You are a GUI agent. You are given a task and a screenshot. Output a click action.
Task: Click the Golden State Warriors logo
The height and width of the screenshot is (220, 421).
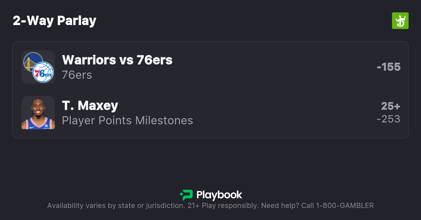[33, 62]
